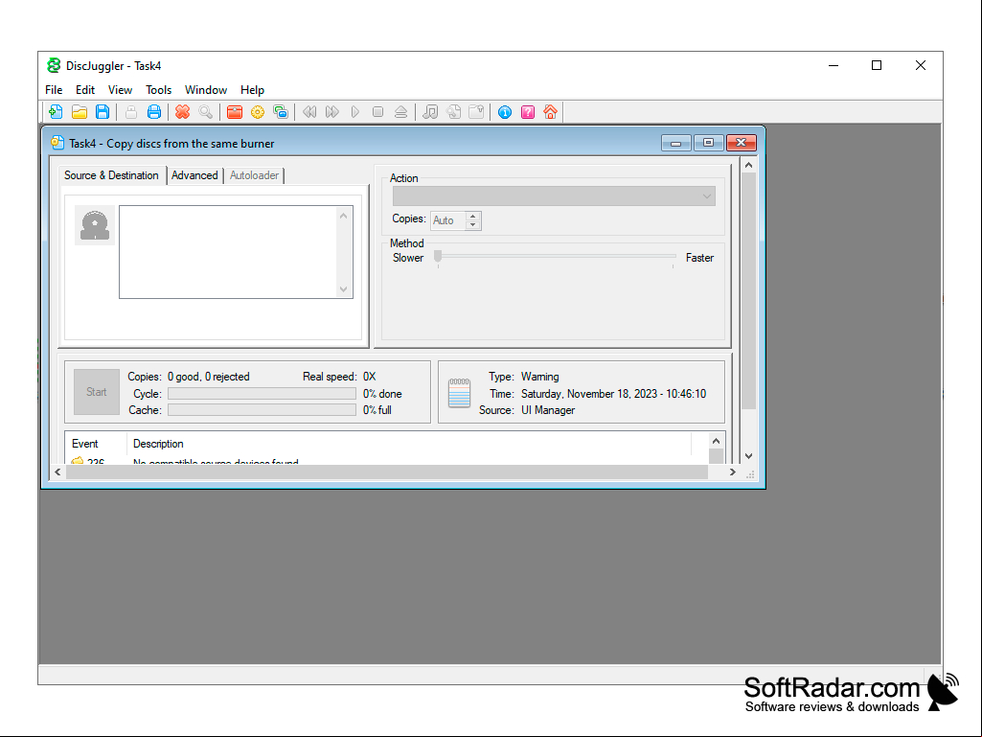
Task: Click the 'UI Manager' source text
Action: (548, 410)
